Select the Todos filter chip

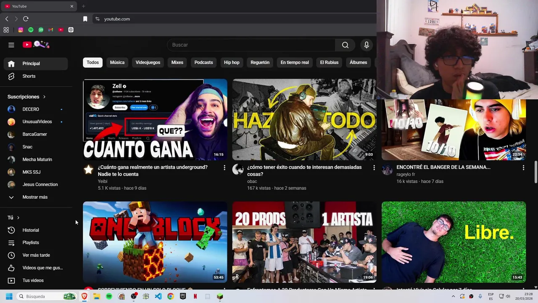click(x=92, y=62)
